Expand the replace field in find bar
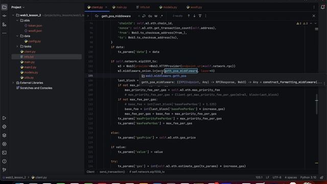 pos(88,16)
